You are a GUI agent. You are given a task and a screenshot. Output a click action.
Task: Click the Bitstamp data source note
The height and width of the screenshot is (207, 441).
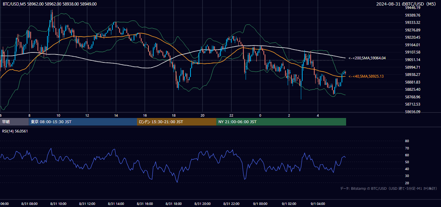pyautogui.click(x=389, y=188)
